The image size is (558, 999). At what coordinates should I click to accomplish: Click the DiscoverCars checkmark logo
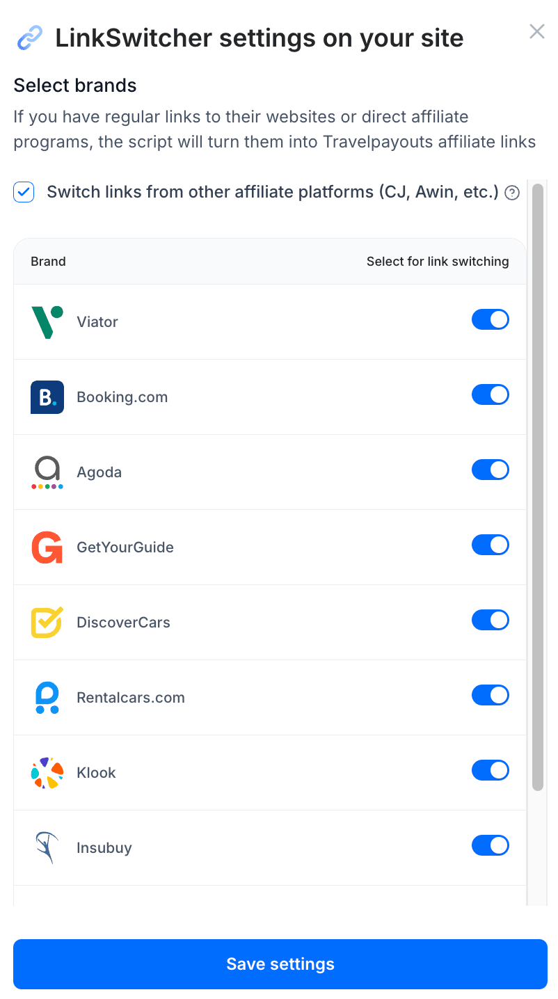(47, 623)
